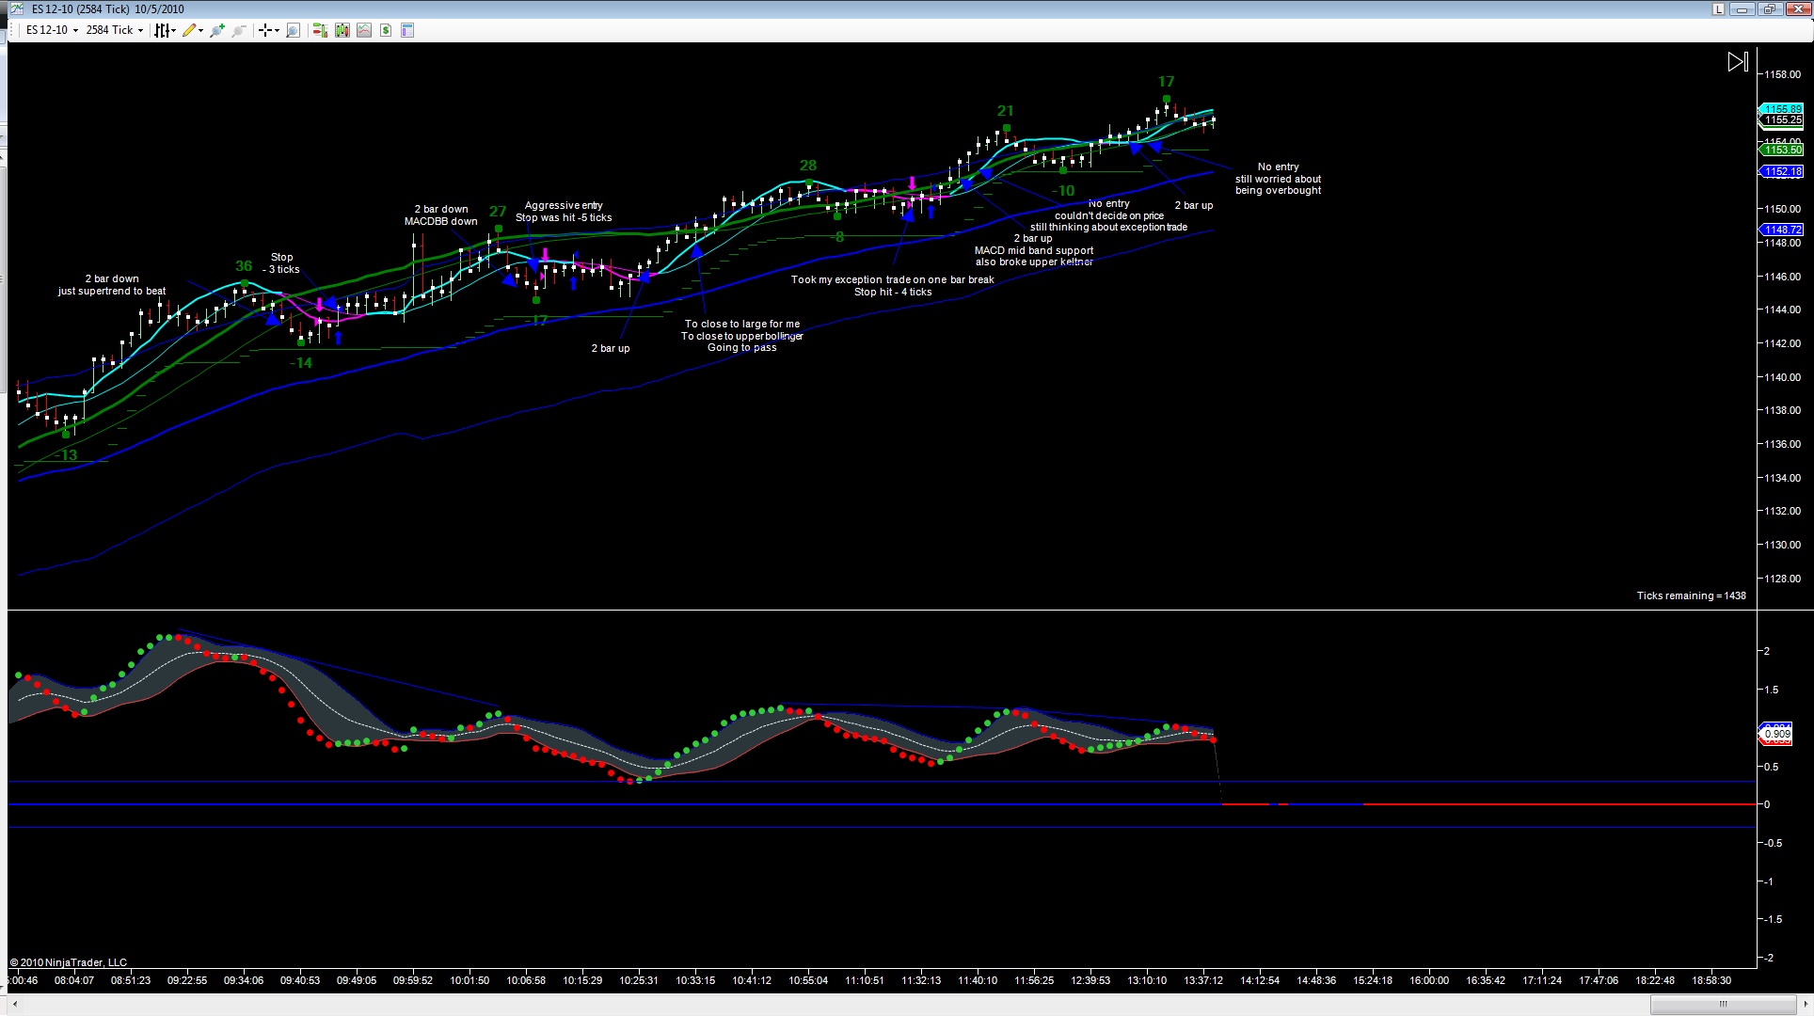Click the green 28 swing label
Viewport: 1814px width, 1016px height.
[808, 166]
